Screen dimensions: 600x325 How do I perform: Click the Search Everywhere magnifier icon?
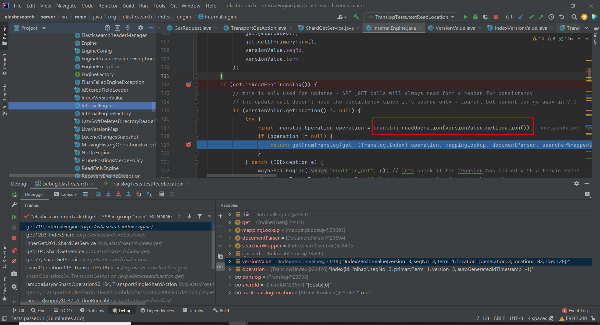point(574,17)
